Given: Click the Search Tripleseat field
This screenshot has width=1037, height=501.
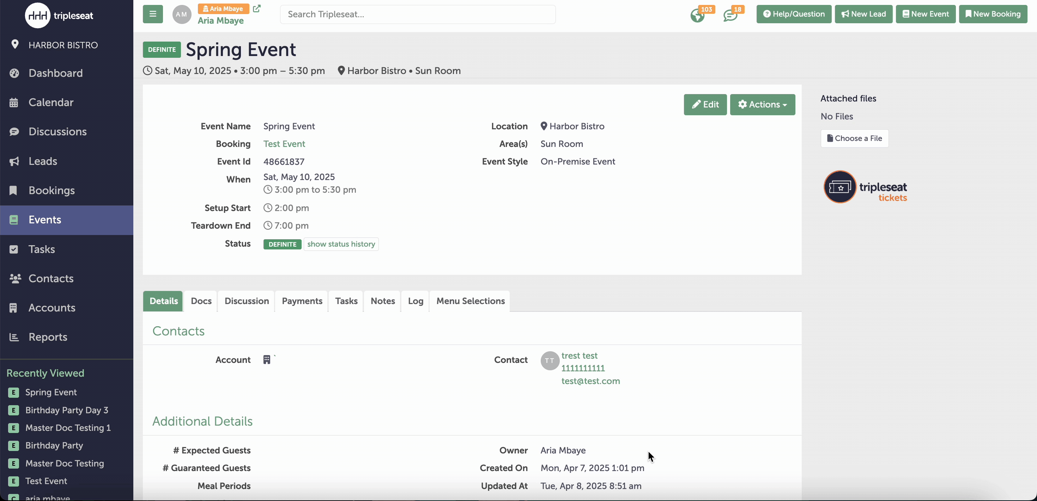Looking at the screenshot, I should tap(418, 14).
